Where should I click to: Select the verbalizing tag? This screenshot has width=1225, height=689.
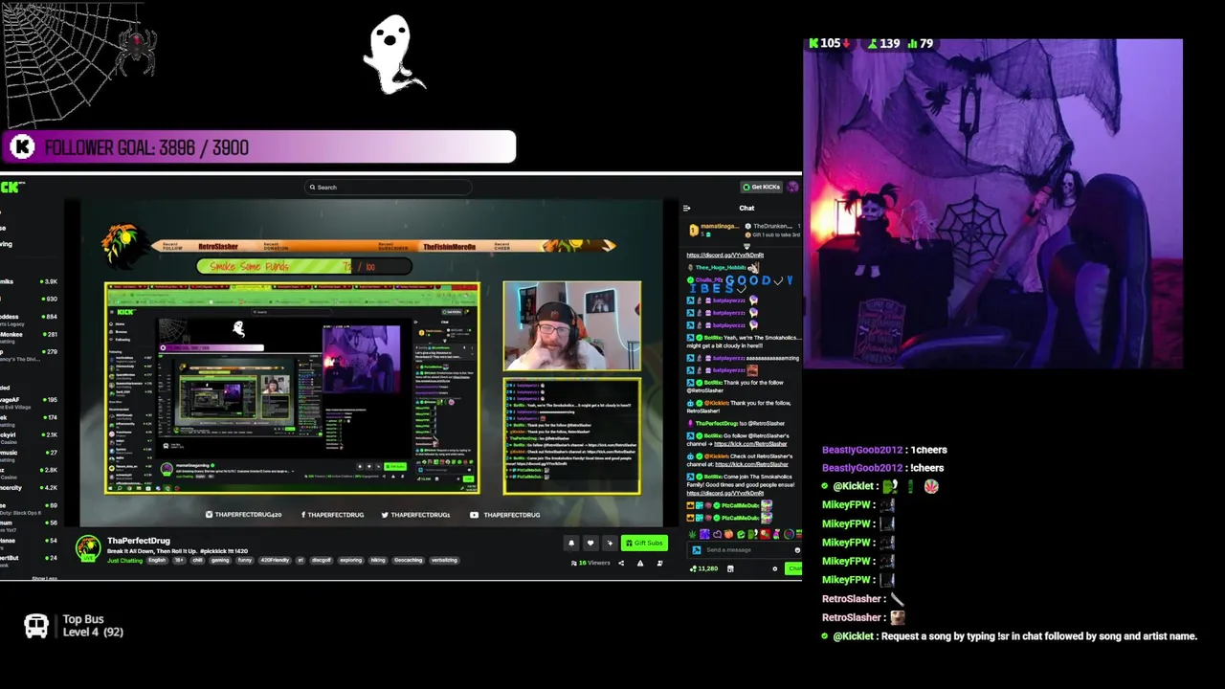[x=444, y=561]
